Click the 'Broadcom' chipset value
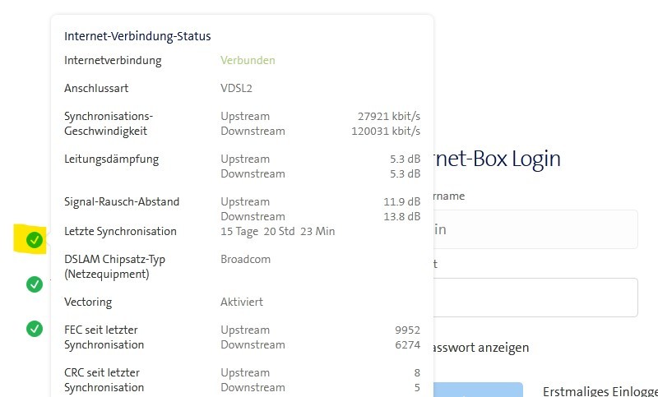 click(x=245, y=259)
